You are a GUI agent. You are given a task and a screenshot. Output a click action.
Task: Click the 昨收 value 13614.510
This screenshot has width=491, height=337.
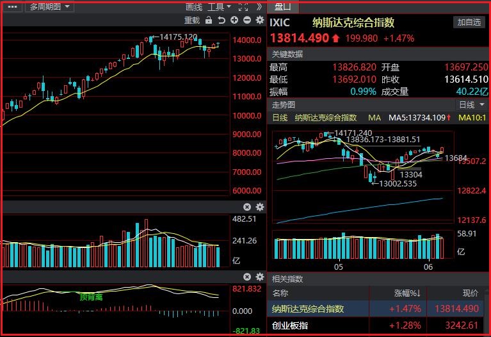[x=466, y=79]
